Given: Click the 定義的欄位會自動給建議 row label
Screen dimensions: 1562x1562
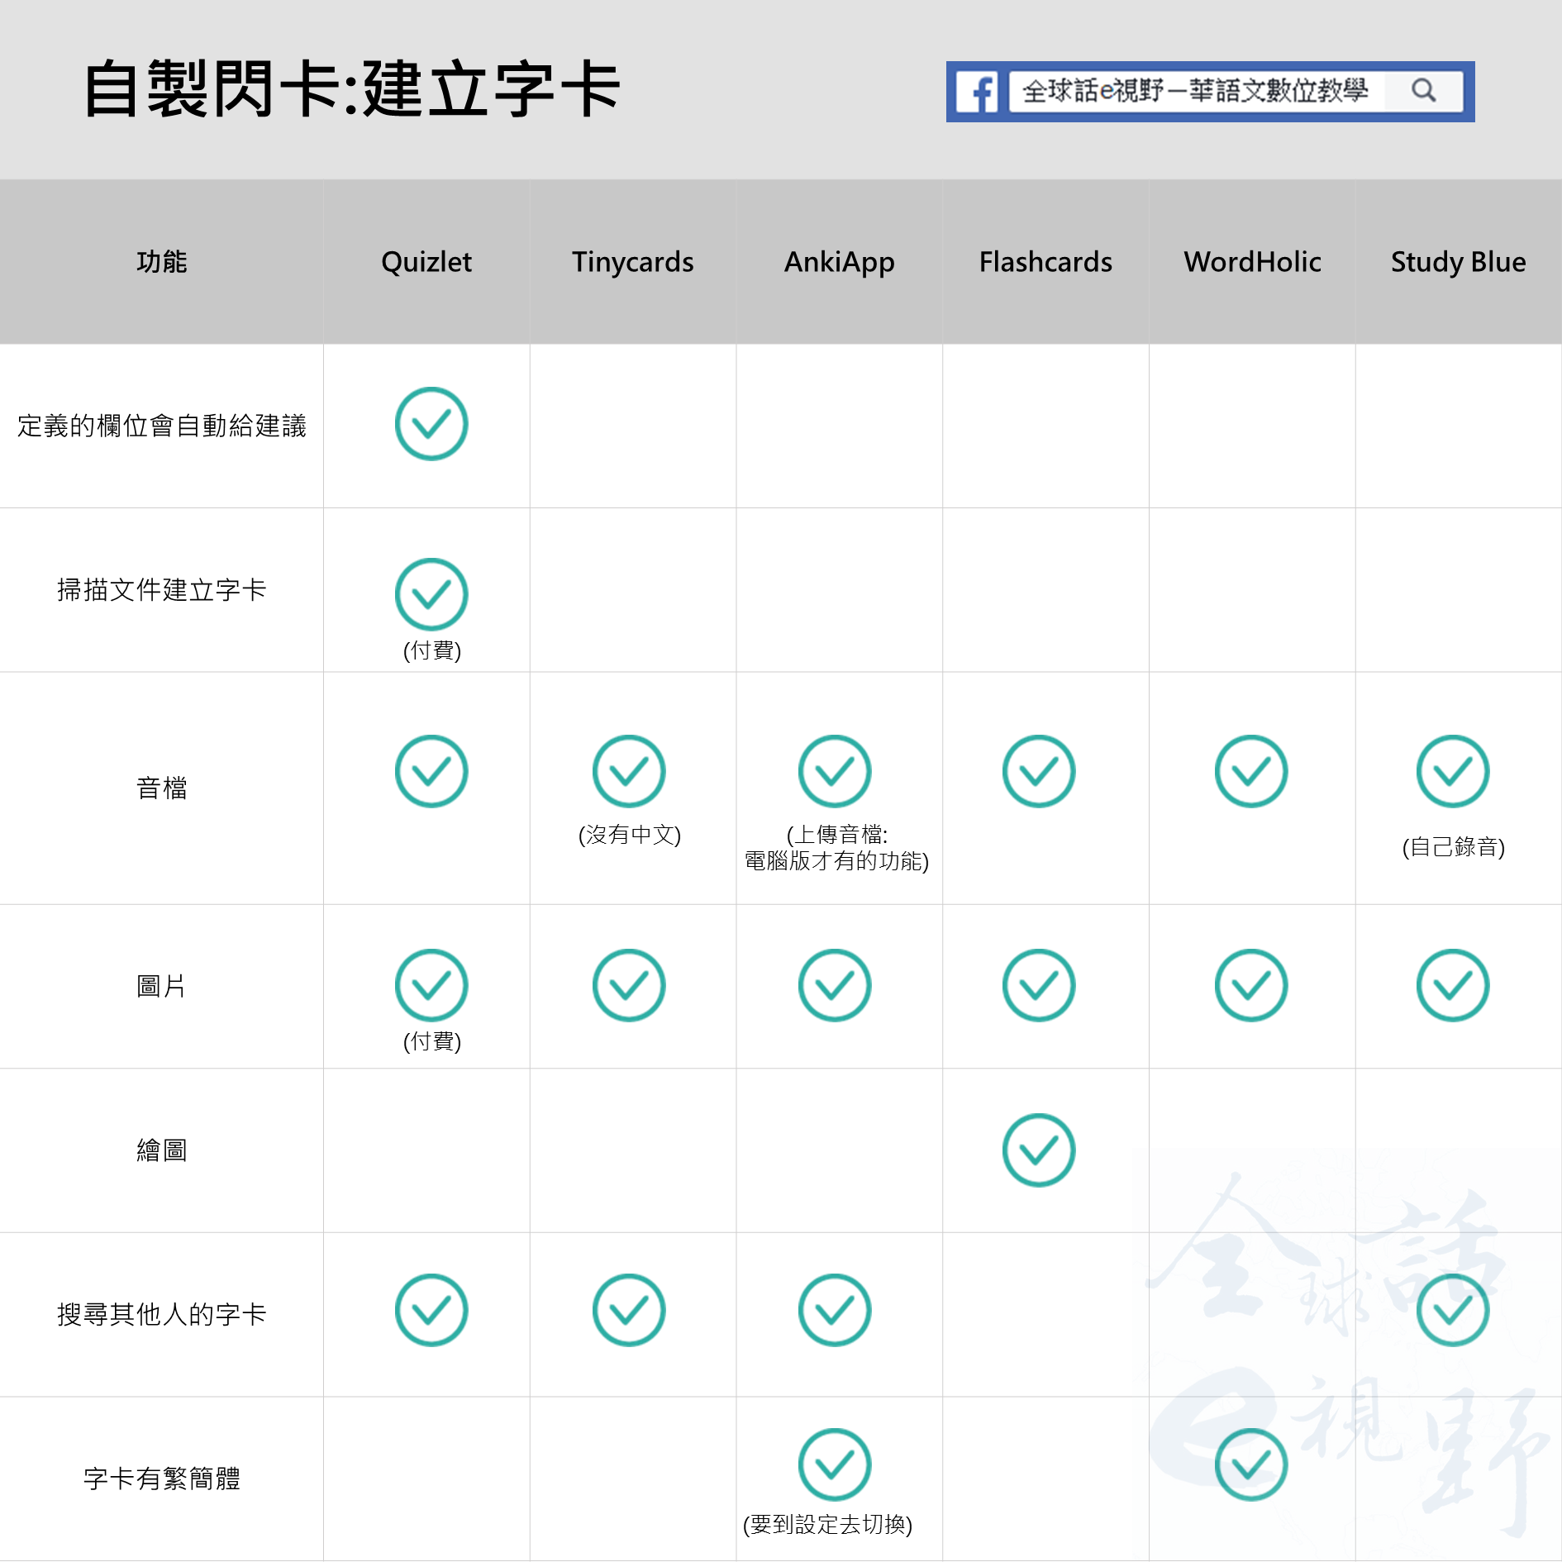Looking at the screenshot, I should pyautogui.click(x=162, y=426).
